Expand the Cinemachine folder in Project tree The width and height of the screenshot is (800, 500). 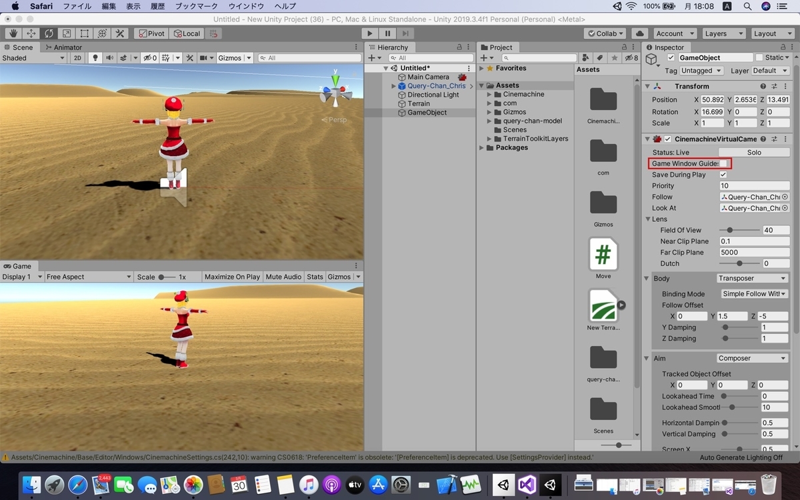coord(489,94)
